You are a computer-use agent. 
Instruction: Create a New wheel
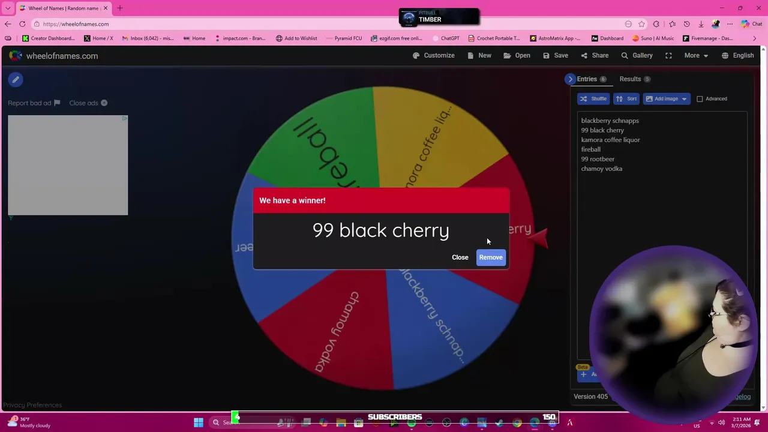pyautogui.click(x=479, y=55)
